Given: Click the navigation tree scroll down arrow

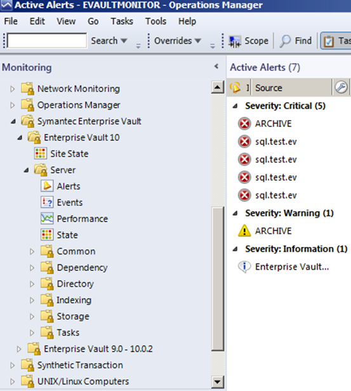Looking at the screenshot, I should click(x=217, y=381).
